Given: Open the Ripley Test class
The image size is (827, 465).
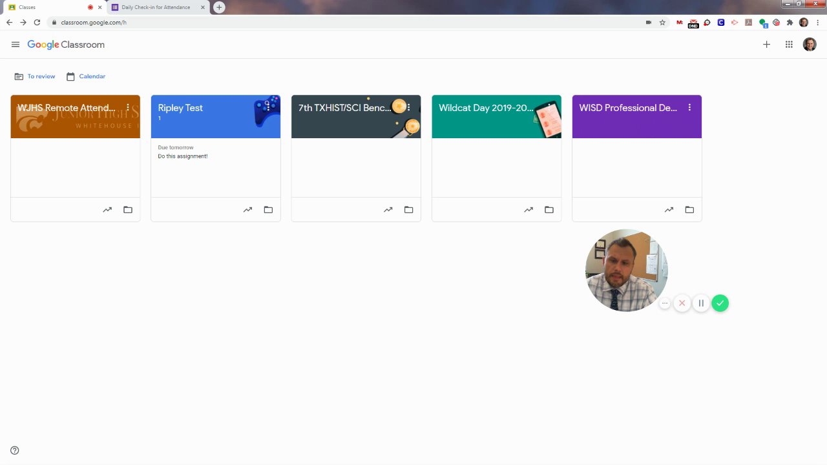Looking at the screenshot, I should click(180, 108).
